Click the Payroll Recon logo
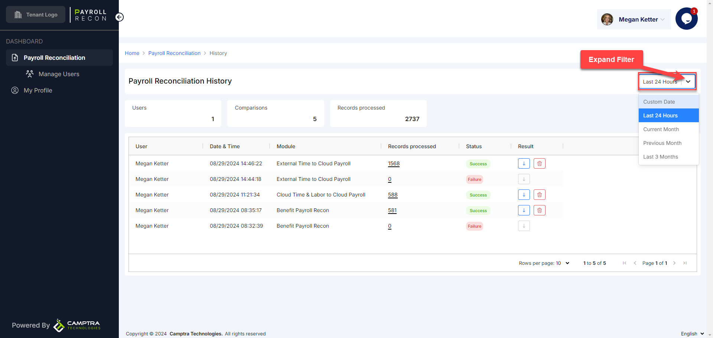This screenshot has height=338, width=713. tap(91, 15)
